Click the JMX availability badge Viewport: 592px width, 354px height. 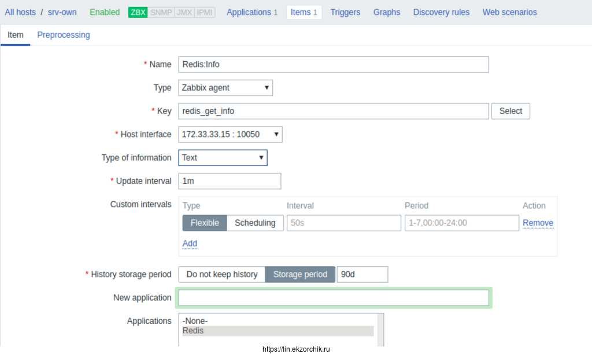(x=184, y=12)
